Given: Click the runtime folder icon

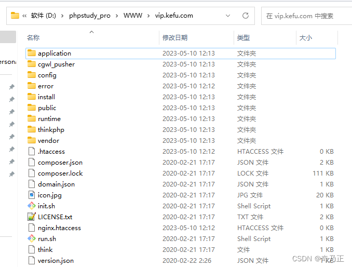Looking at the screenshot, I should tap(32, 118).
